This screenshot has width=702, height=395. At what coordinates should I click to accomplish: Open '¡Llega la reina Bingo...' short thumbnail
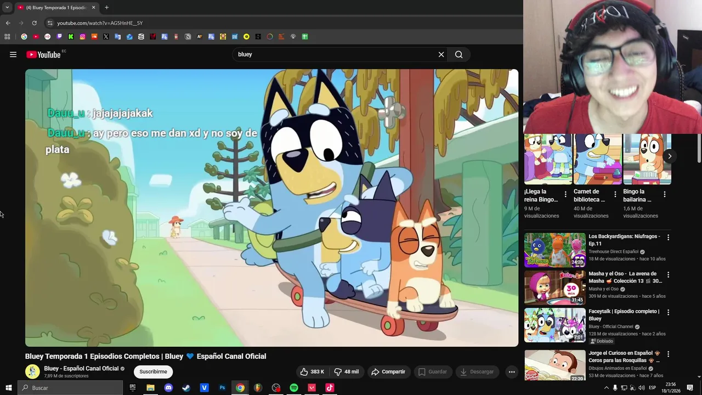point(548,159)
